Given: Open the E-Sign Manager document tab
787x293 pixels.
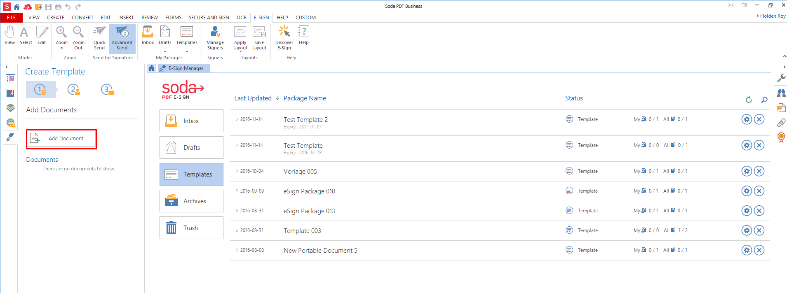Looking at the screenshot, I should [x=183, y=68].
